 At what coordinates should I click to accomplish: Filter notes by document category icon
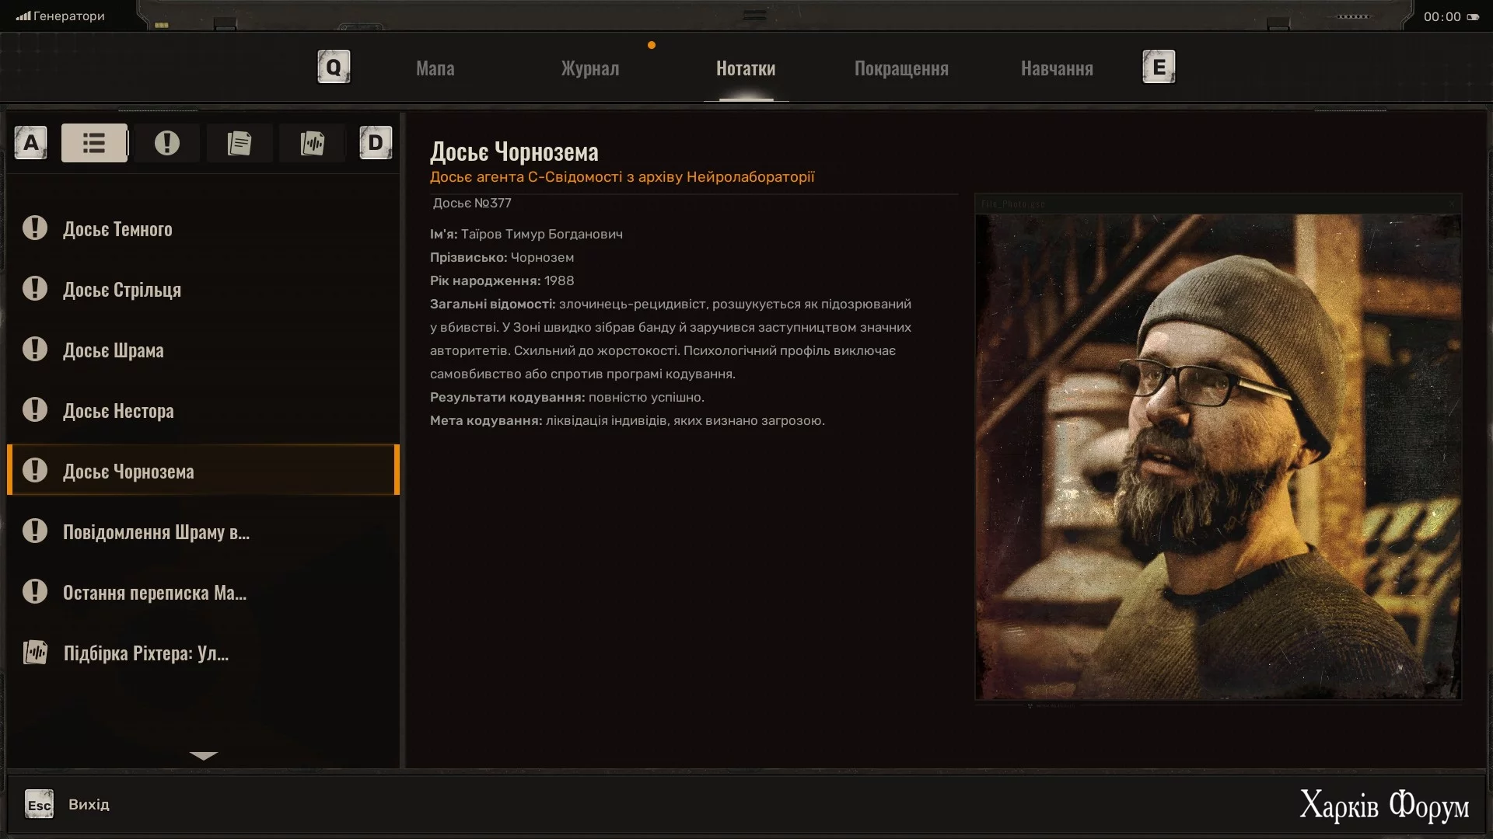coord(240,143)
